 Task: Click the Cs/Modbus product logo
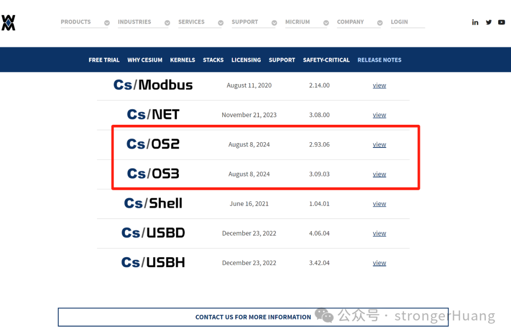[x=153, y=85]
